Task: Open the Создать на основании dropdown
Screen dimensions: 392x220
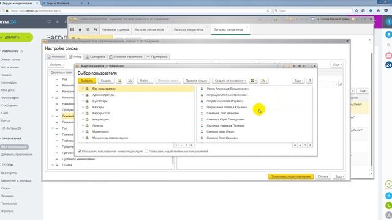Action: (230, 81)
